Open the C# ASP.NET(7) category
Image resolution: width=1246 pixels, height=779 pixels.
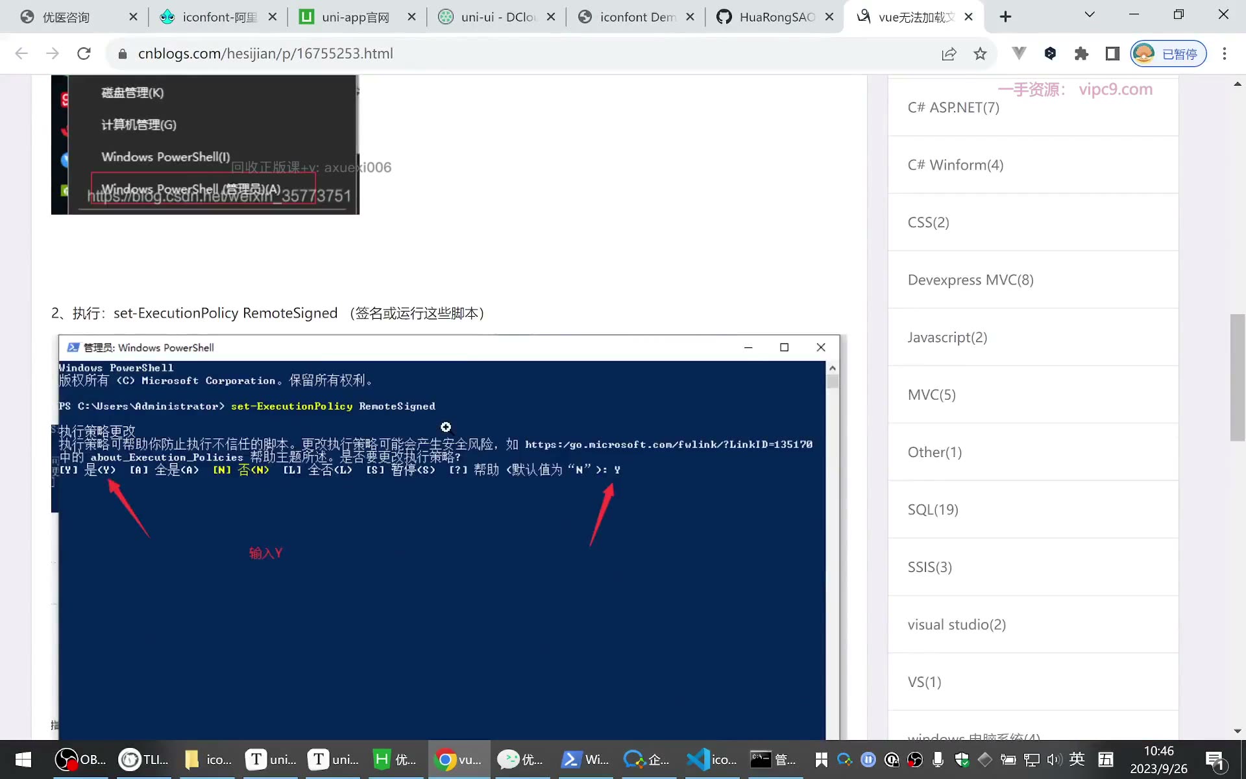pos(953,108)
